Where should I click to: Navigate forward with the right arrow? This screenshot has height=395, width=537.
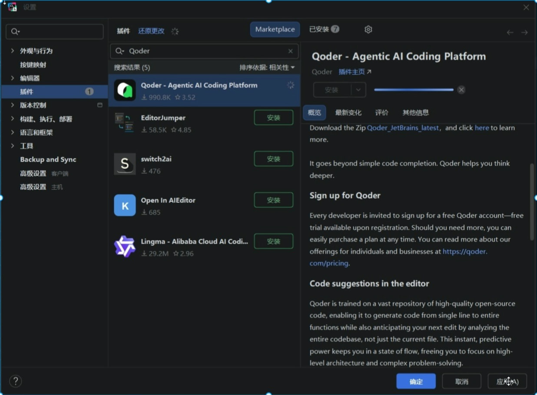pos(524,33)
